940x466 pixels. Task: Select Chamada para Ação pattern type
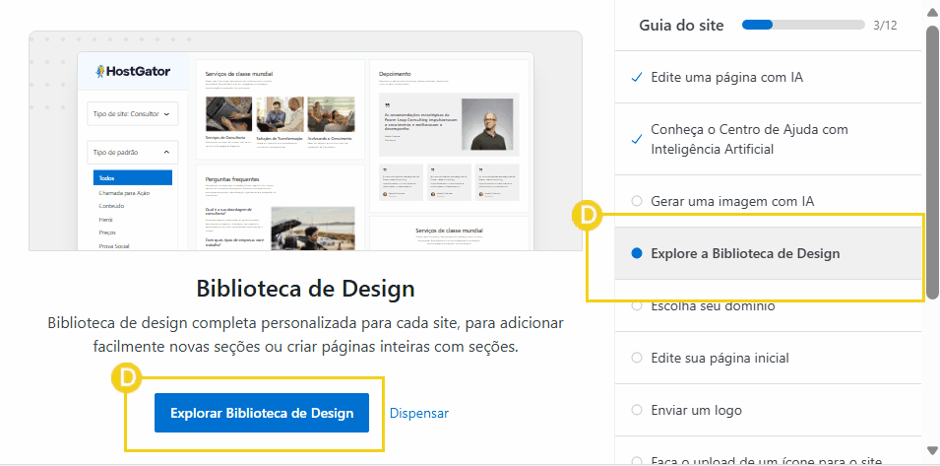click(124, 193)
